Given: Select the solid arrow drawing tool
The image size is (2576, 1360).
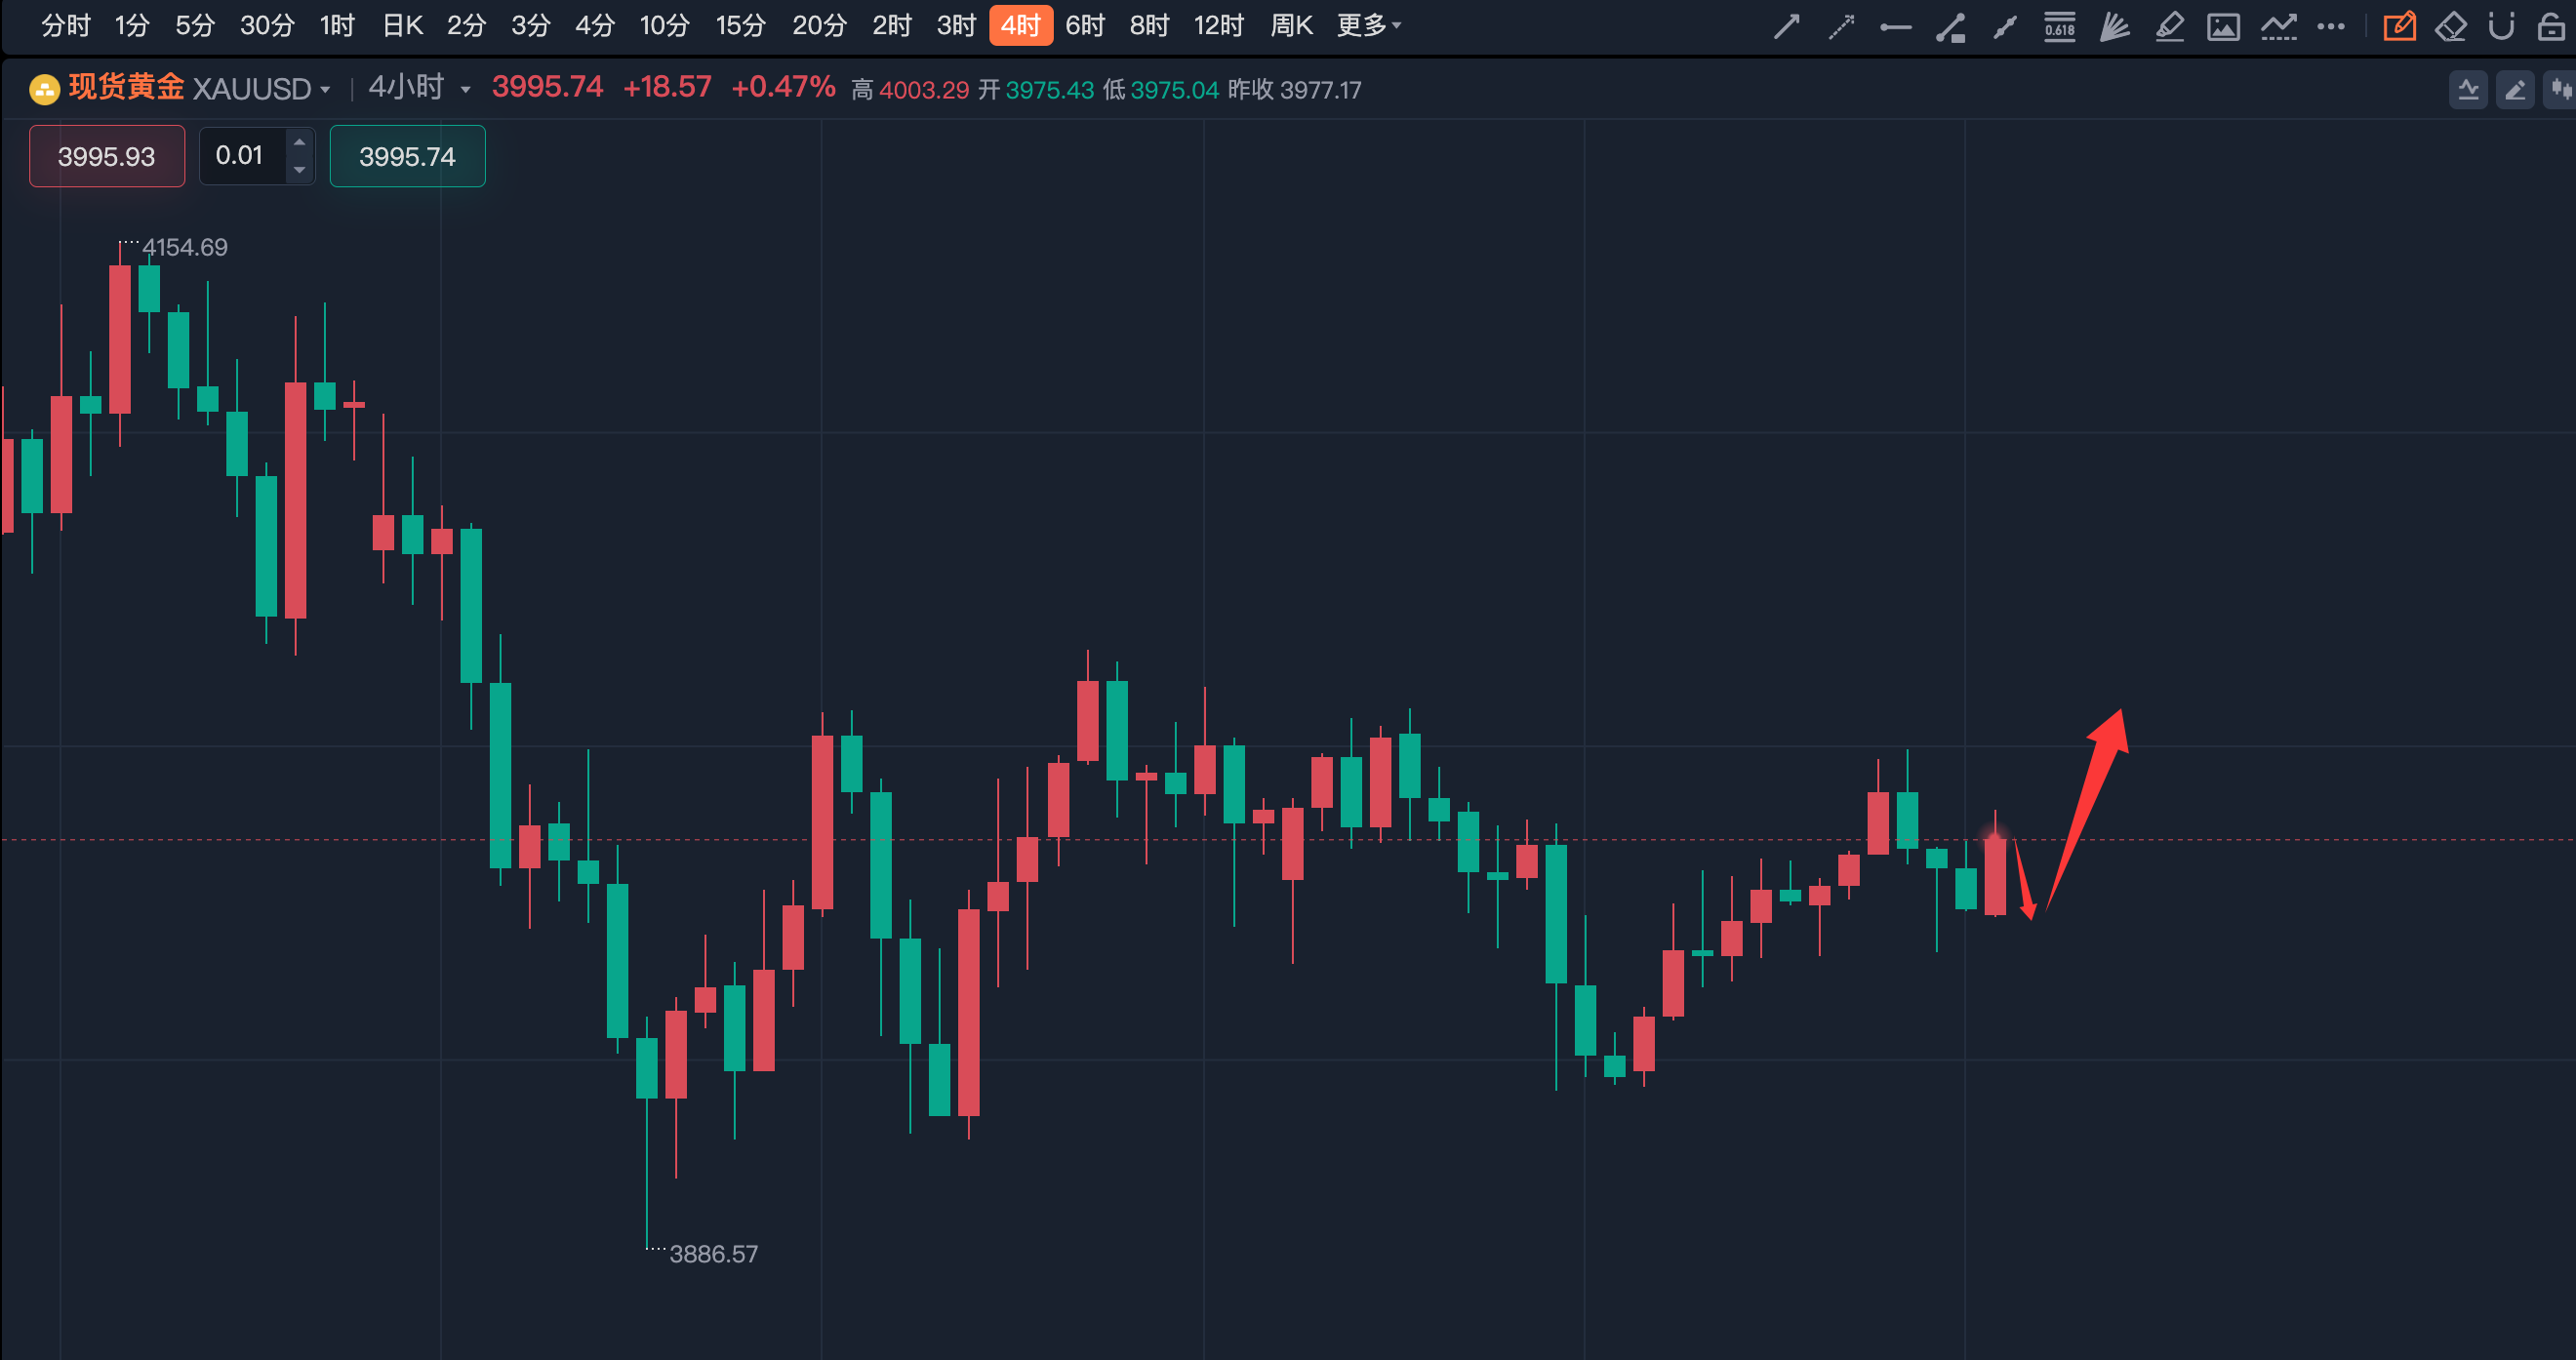Looking at the screenshot, I should point(1786,26).
